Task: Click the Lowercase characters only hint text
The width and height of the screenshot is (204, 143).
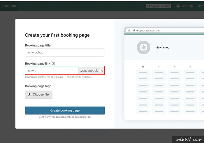Action: tap(58, 77)
